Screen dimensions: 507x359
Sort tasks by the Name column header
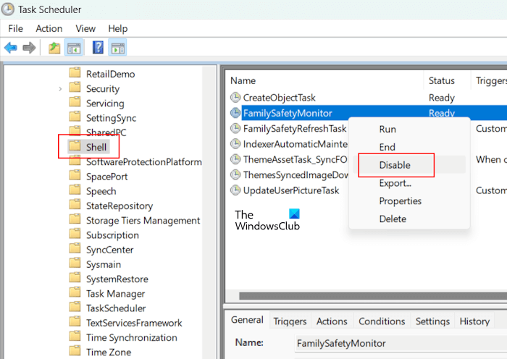(324, 80)
